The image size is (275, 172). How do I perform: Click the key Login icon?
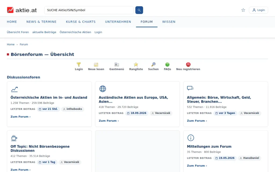(x=79, y=64)
